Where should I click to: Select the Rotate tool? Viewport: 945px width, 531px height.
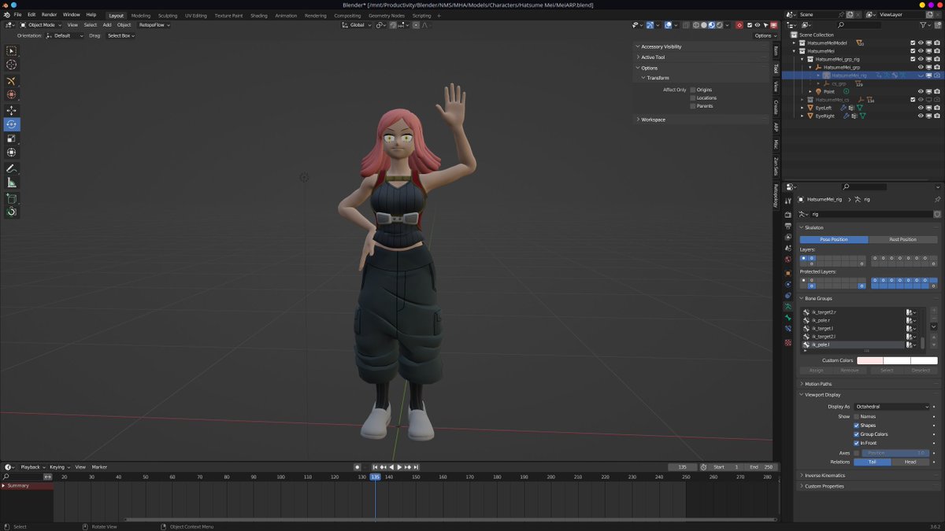12,124
